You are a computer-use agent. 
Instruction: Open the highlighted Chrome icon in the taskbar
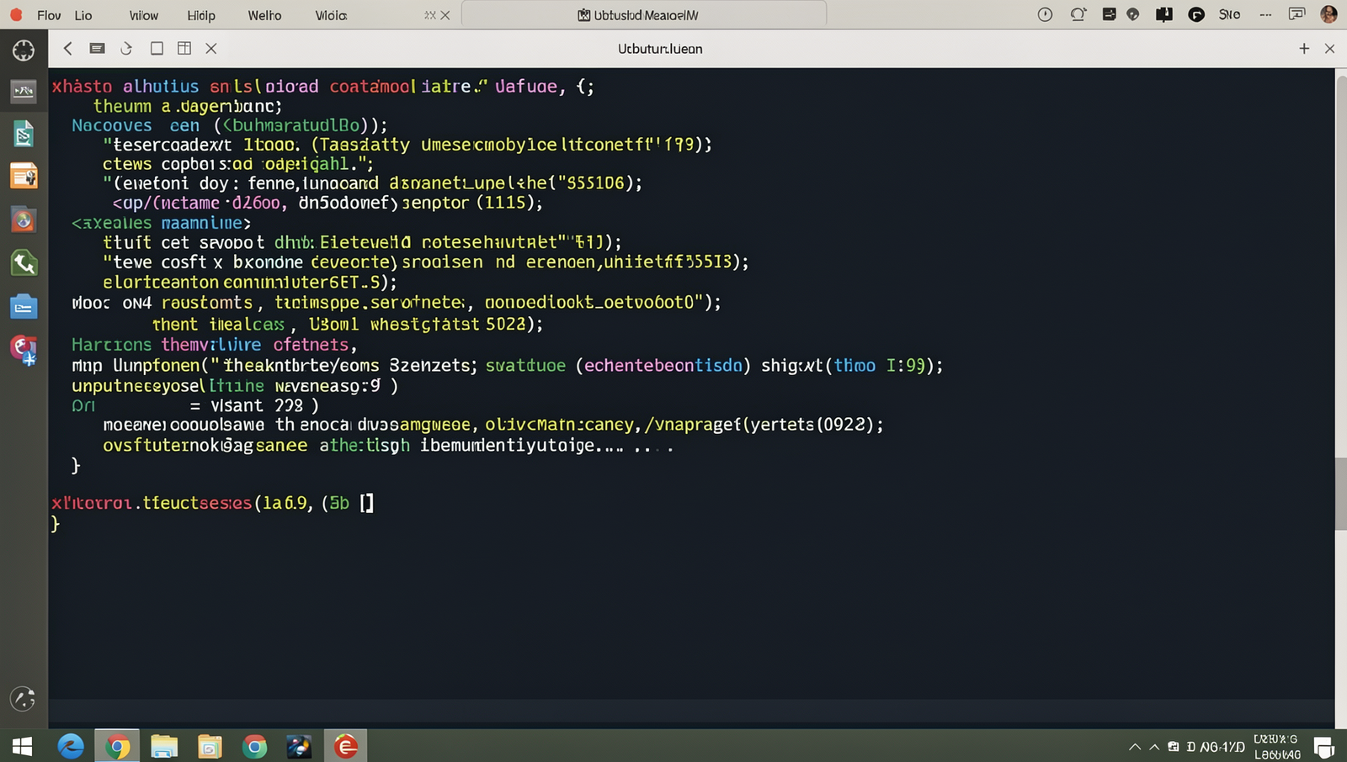[118, 746]
